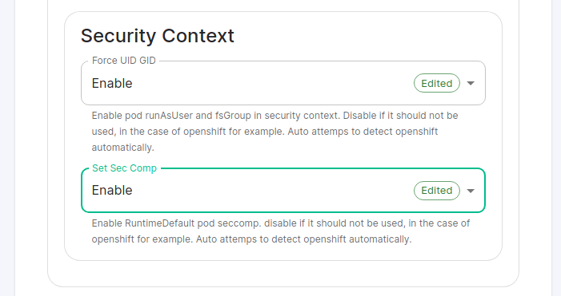Screen dimensions: 561x296
Task: Click the blank area below the Security Context card
Action: pyautogui.click(x=283, y=274)
